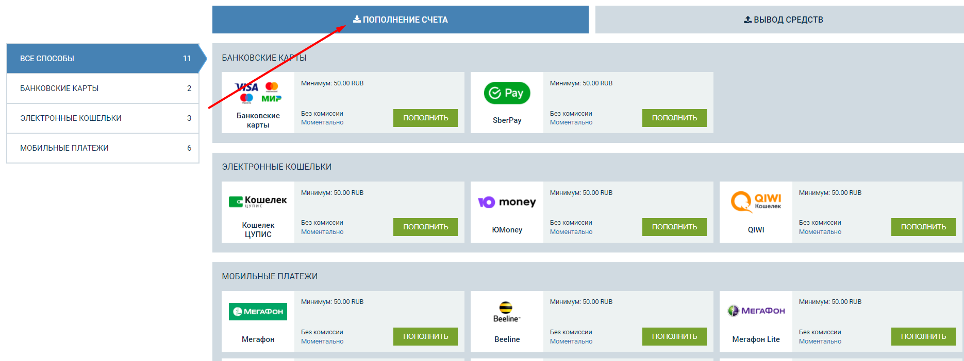Click Минимум: 50.00 RUB in SberPay card
The width and height of the screenshot is (964, 361).
[581, 83]
